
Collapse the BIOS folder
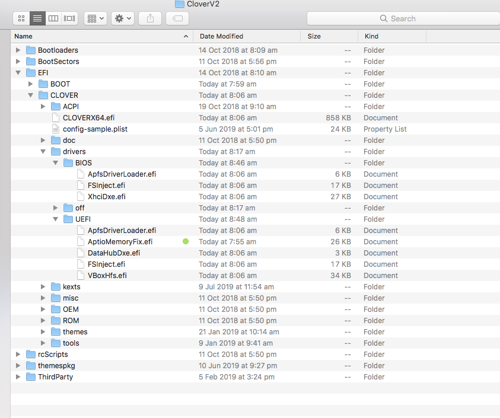(56, 162)
